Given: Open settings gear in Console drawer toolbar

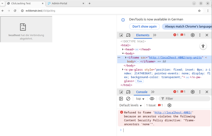Looking at the screenshot, I should click(192, 92).
